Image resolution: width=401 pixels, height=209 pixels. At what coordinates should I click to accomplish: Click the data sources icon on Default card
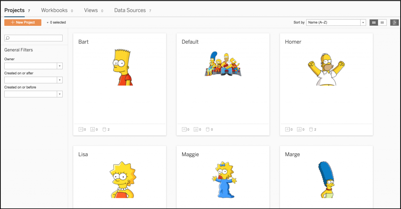pos(208,130)
